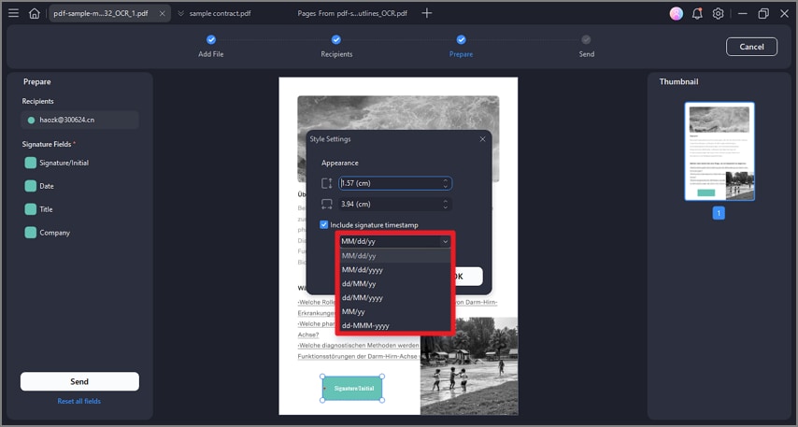Image resolution: width=798 pixels, height=427 pixels.
Task: Go to the Home icon
Action: pos(34,13)
